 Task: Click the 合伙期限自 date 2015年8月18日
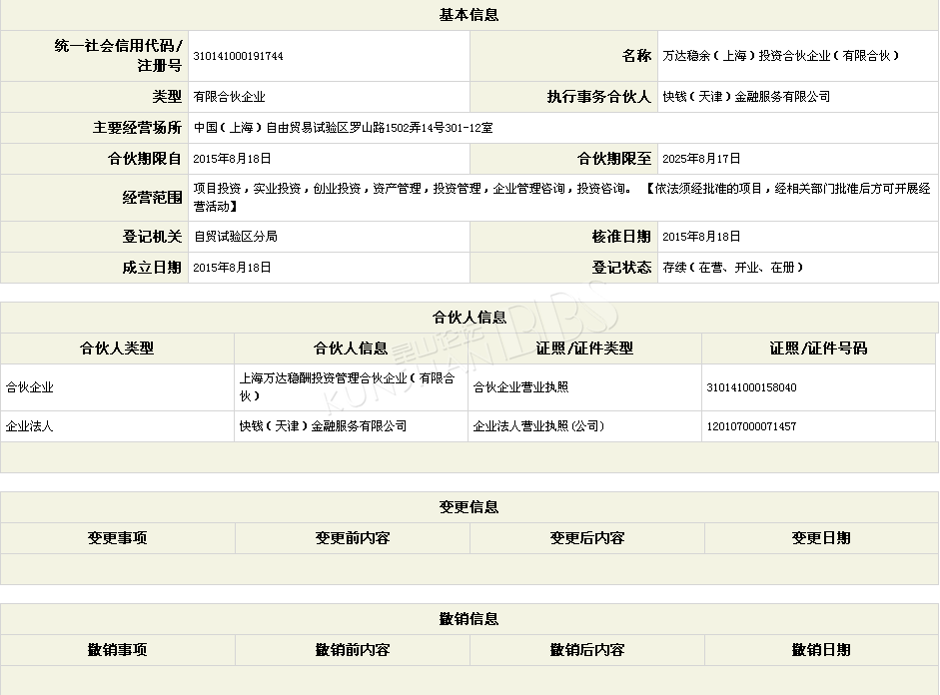232,159
